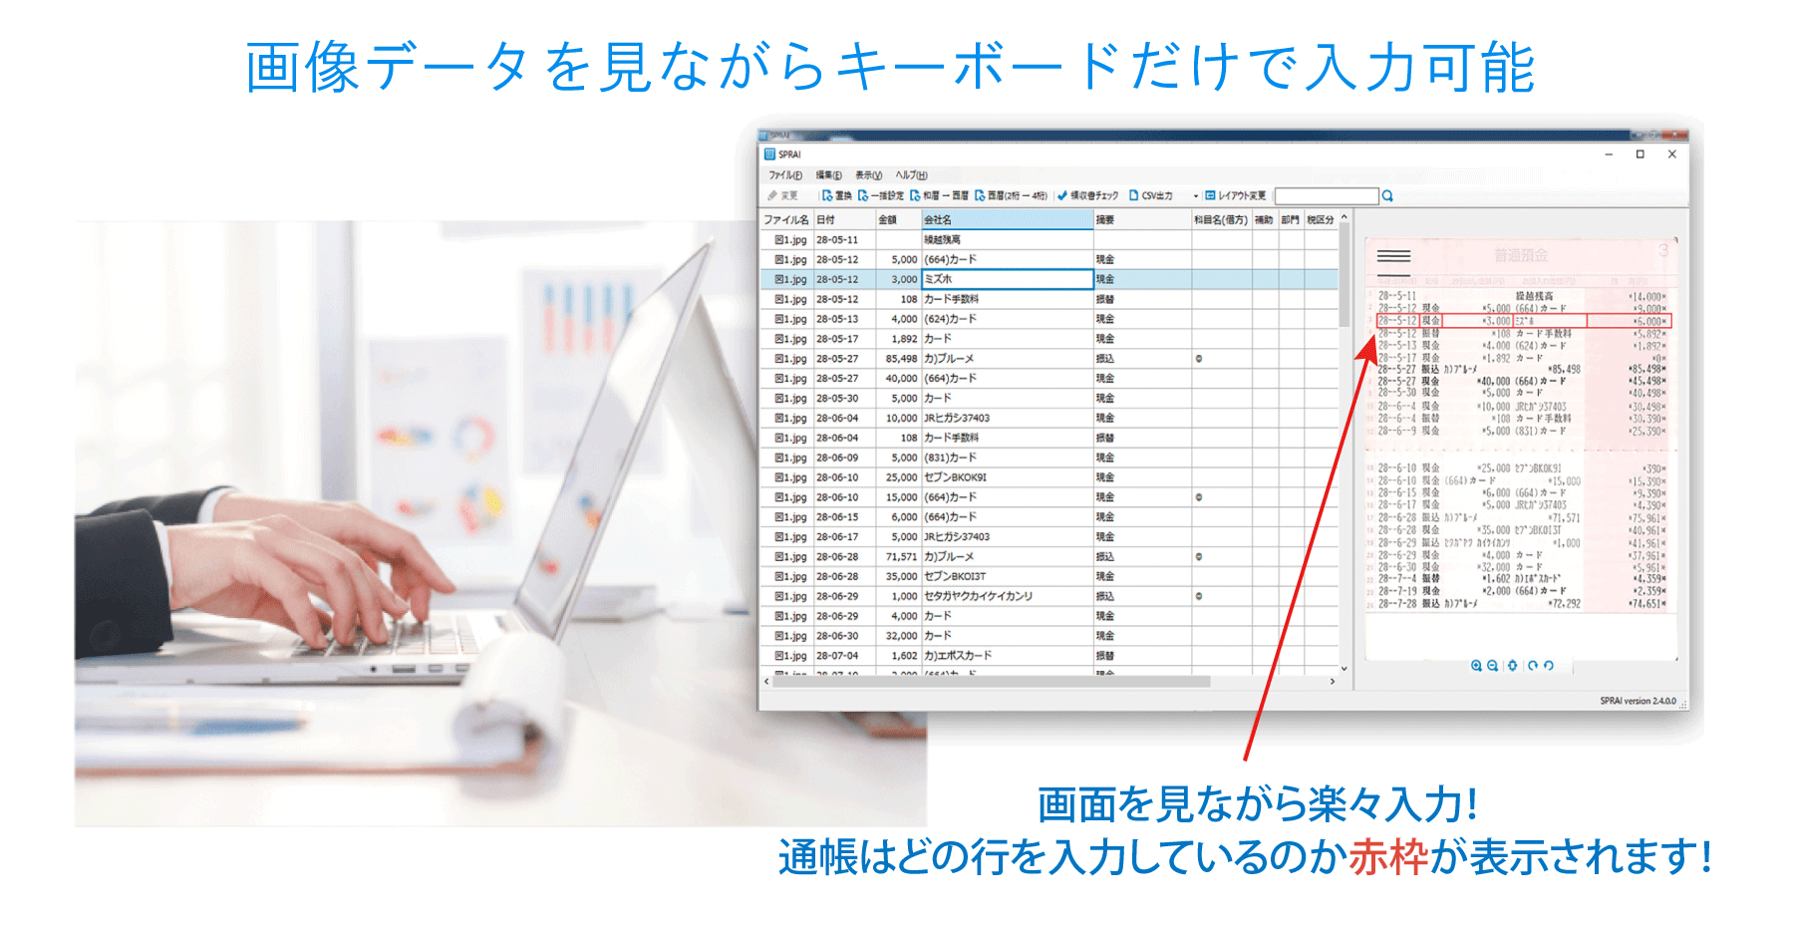Click the magnifier search icon beside search box
This screenshot has height=928, width=1794.
click(1387, 196)
